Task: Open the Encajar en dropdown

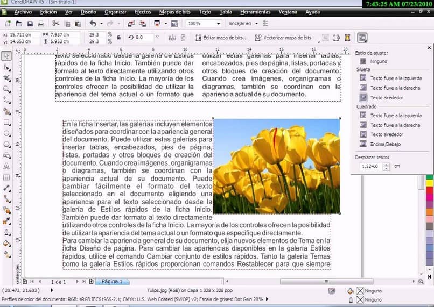Action: click(x=257, y=24)
